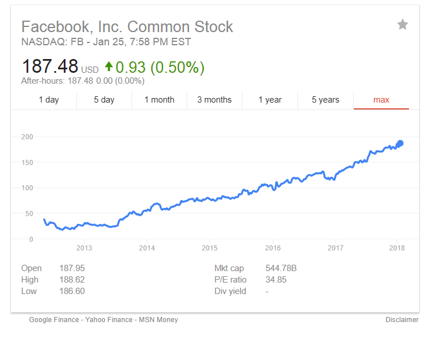
Task: Switch to the 1 year view
Action: click(x=270, y=100)
